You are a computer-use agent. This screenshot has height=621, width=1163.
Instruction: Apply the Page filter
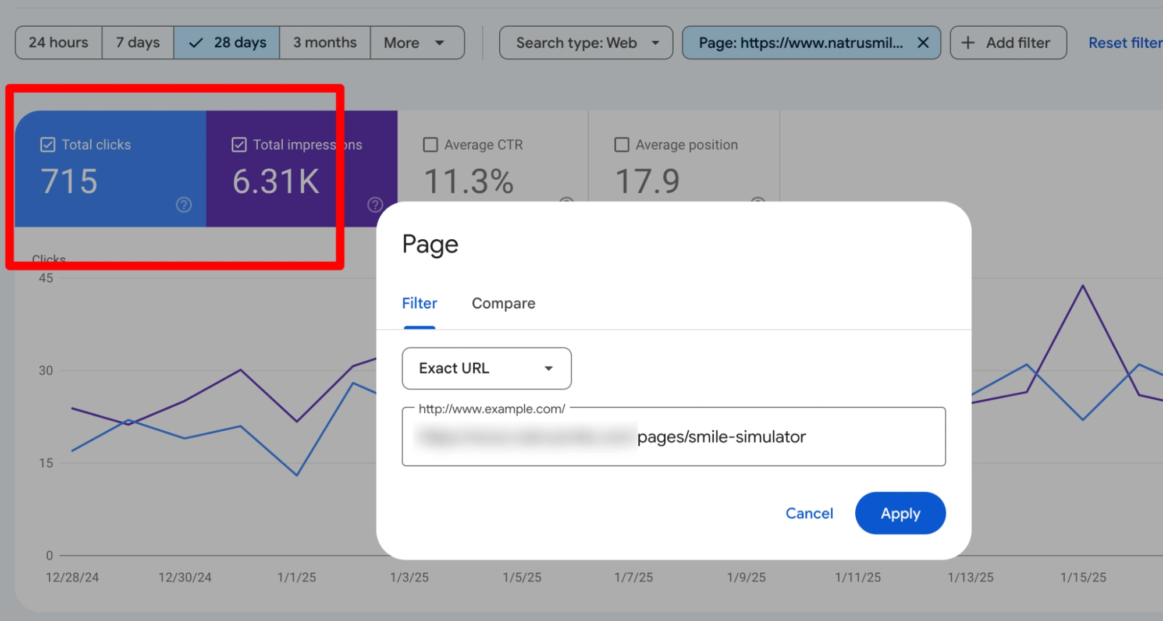coord(900,513)
